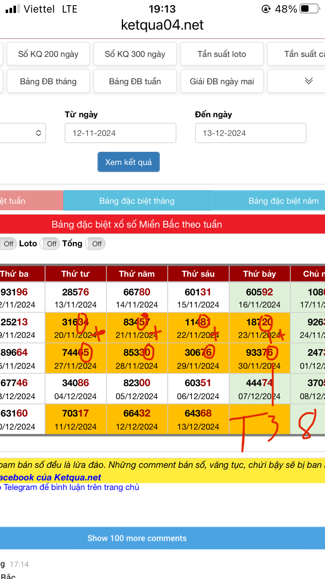Open Tần suất loto page

coord(221,54)
